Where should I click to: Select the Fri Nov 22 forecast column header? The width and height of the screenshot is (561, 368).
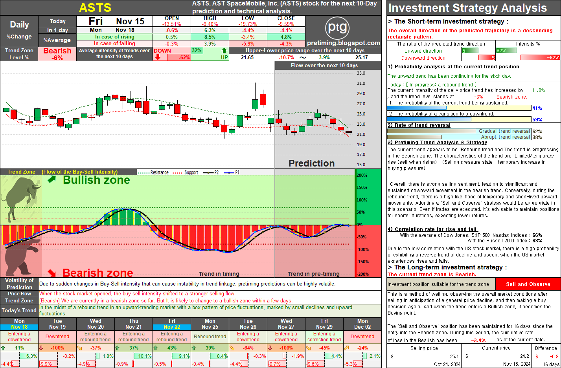pyautogui.click(x=172, y=324)
